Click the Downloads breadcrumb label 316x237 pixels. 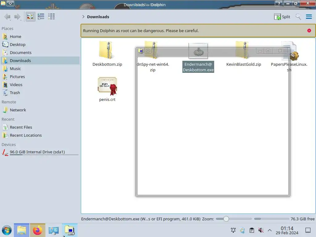click(98, 17)
